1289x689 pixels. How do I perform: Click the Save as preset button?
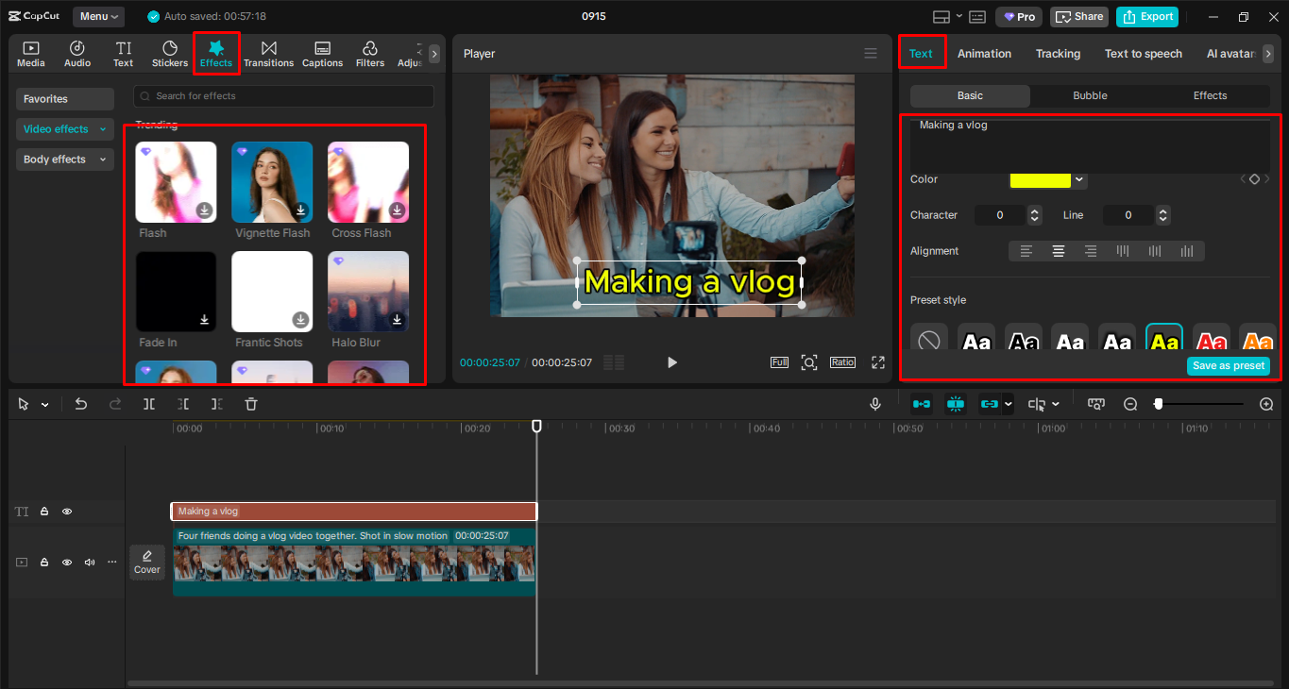(1229, 365)
